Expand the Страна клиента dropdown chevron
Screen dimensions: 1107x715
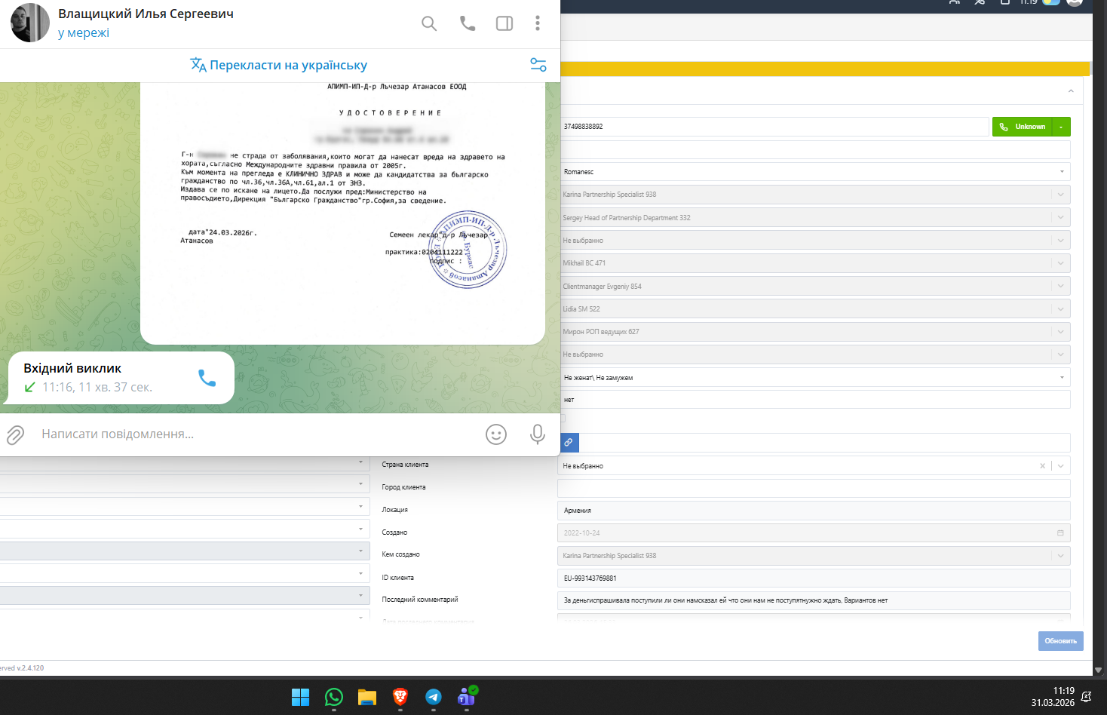click(x=1061, y=466)
